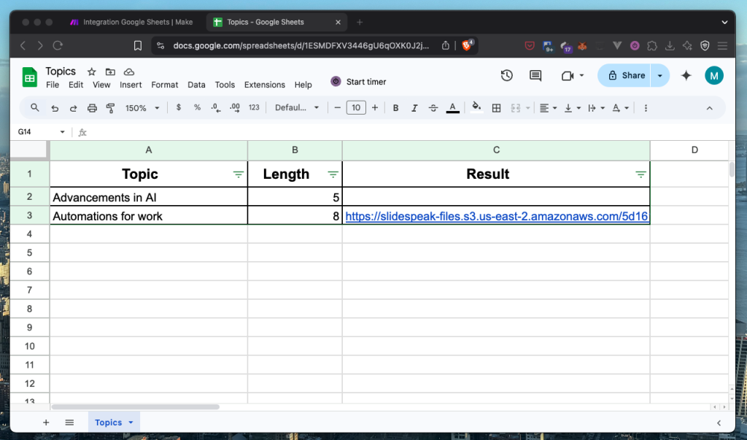Toggle strikethrough formatting

pos(433,108)
